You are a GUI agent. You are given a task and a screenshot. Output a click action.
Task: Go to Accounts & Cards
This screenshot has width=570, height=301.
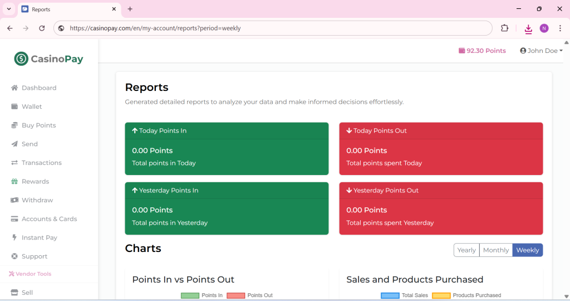(x=49, y=219)
